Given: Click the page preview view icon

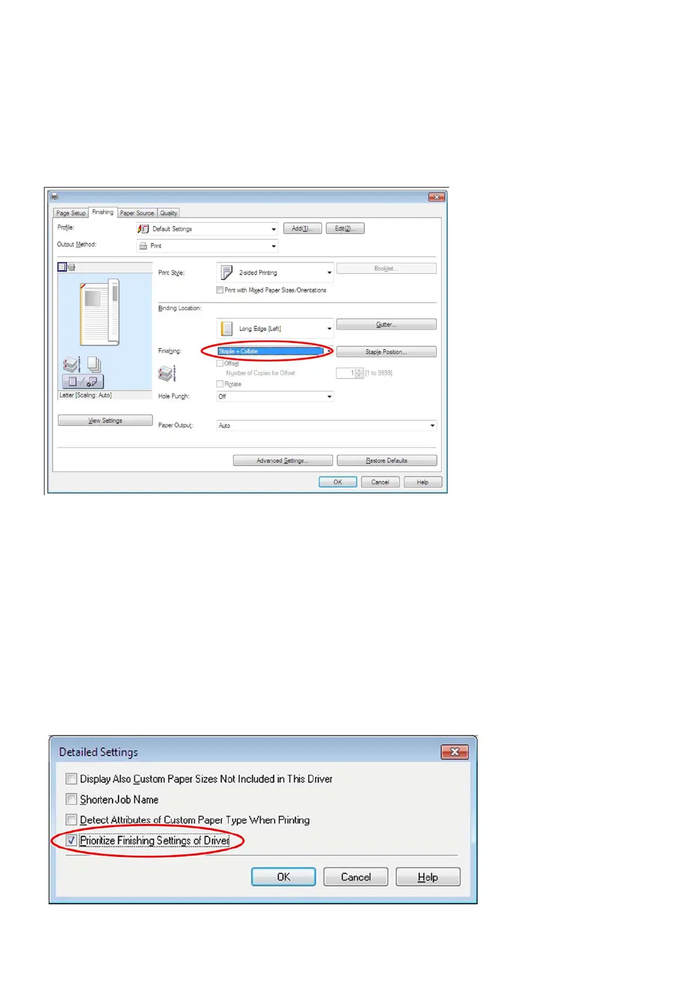Looking at the screenshot, I should [62, 267].
